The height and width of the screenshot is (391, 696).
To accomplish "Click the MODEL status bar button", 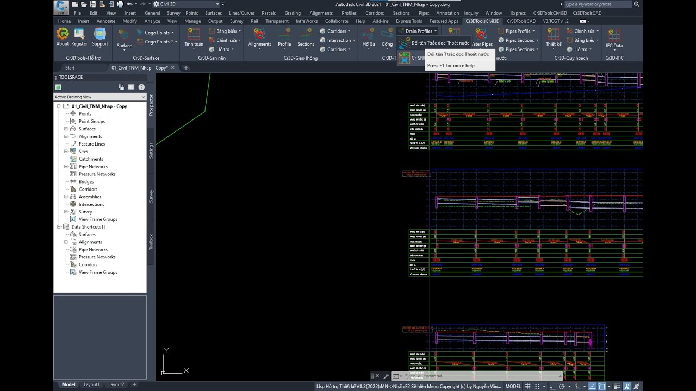I will click(513, 386).
